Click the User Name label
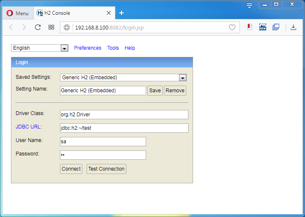Image resolution: width=305 pixels, height=217 pixels. pyautogui.click(x=29, y=140)
